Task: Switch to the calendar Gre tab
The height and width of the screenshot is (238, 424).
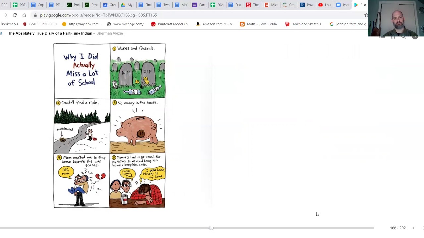Action: (109, 5)
